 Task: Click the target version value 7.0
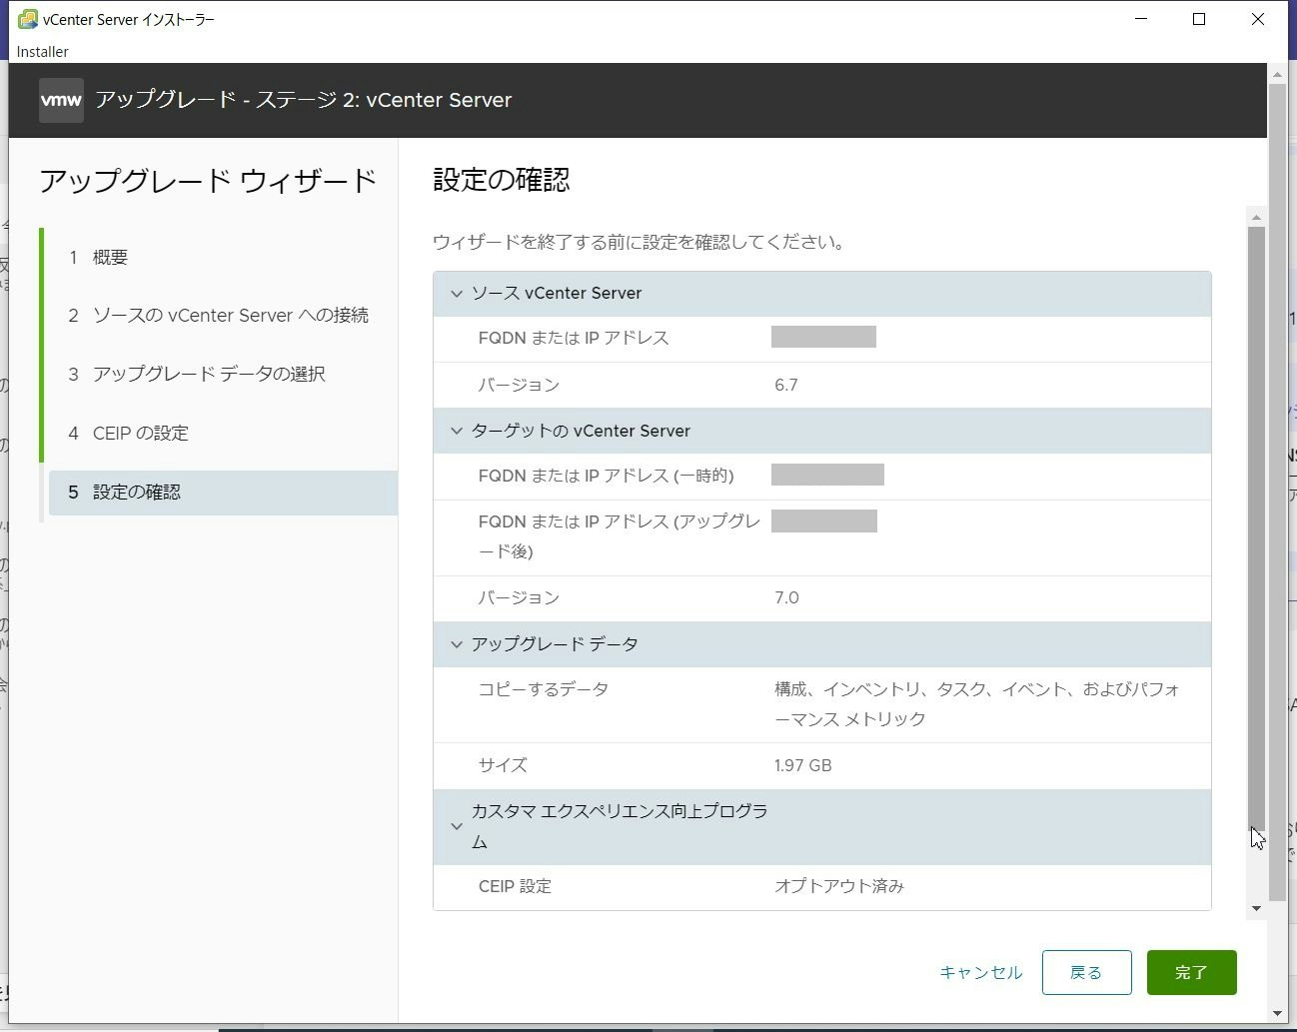pos(786,597)
